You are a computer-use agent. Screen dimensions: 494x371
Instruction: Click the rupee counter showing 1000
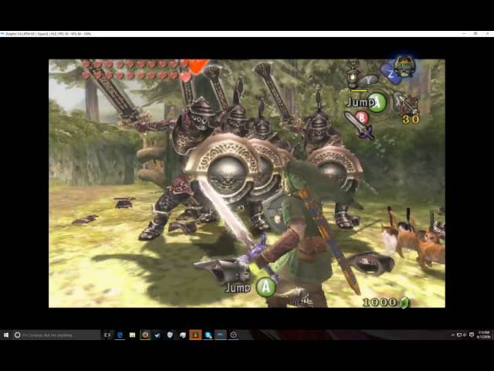379,302
